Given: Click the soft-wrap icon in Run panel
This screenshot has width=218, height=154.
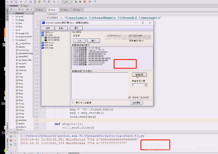Looking at the screenshot, I should (x=15, y=145).
